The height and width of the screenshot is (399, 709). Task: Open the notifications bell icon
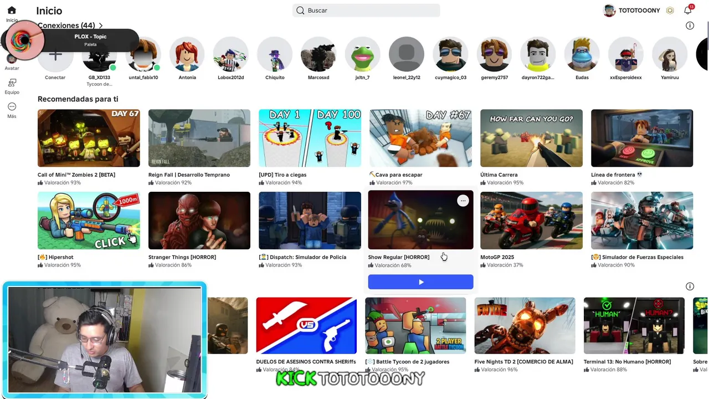pyautogui.click(x=687, y=11)
